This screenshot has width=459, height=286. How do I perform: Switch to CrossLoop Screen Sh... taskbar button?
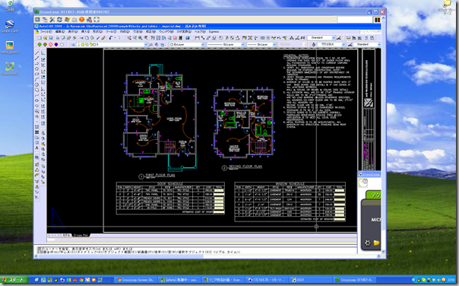click(x=135, y=280)
